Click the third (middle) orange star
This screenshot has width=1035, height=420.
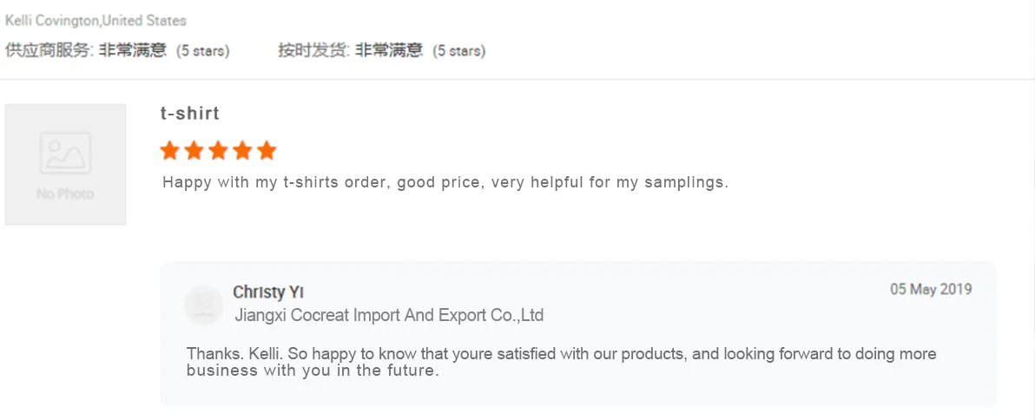click(x=219, y=151)
